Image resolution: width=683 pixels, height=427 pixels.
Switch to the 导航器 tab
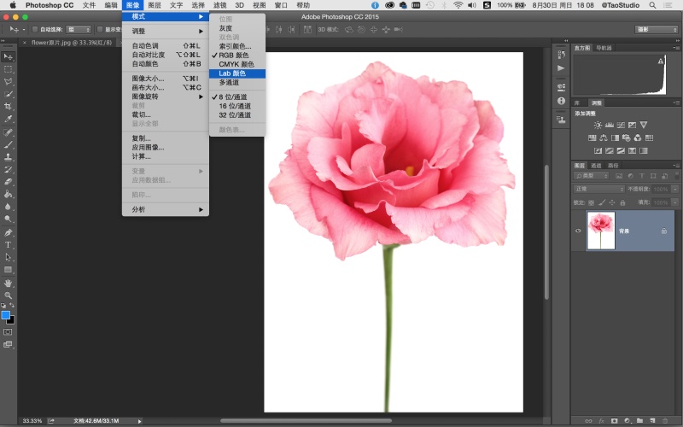604,48
